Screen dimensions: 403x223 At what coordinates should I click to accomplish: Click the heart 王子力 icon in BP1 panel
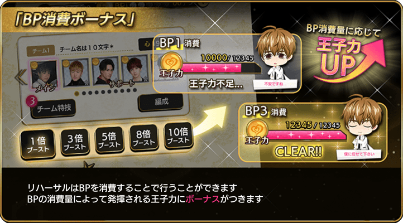pyautogui.click(x=171, y=62)
